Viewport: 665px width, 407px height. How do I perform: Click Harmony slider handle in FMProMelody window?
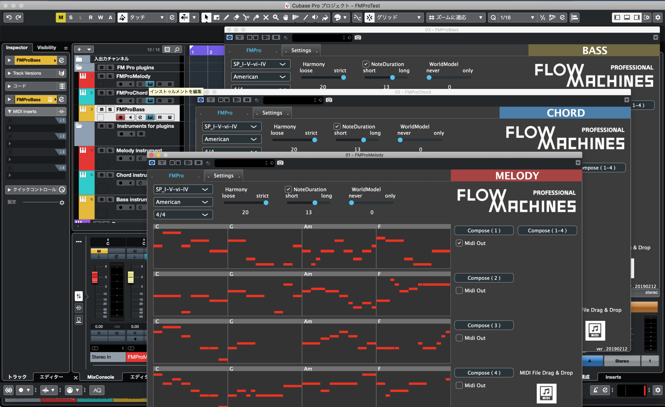[x=266, y=203]
